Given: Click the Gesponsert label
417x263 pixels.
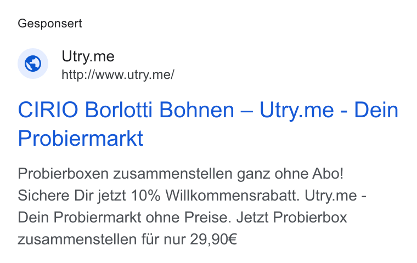Looking at the screenshot, I should (x=50, y=24).
